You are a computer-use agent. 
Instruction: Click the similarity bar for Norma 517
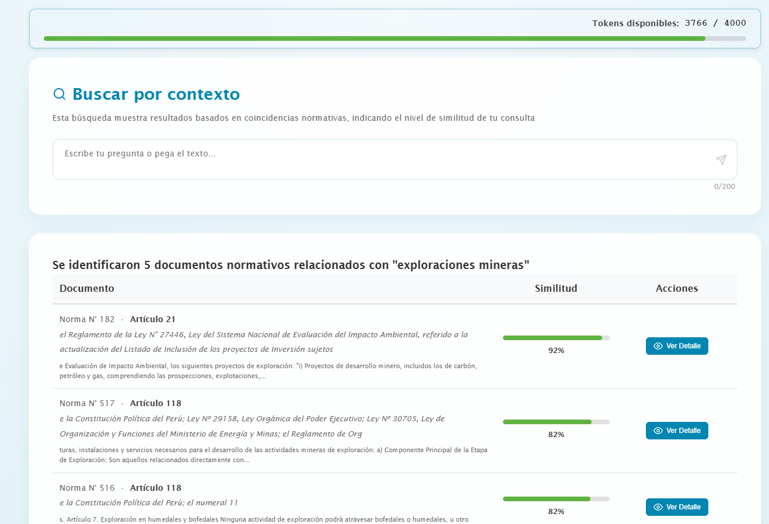pyautogui.click(x=556, y=422)
